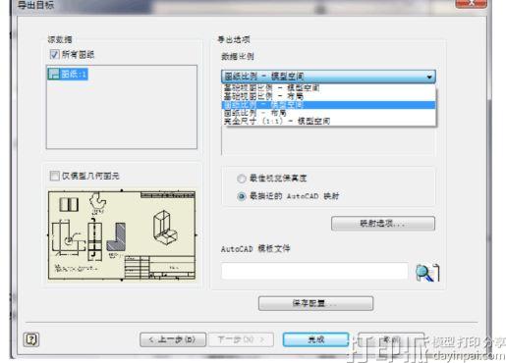This screenshot has width=506, height=363.
Task: Open the 数据比例 dropdown arrow
Action: click(x=429, y=77)
